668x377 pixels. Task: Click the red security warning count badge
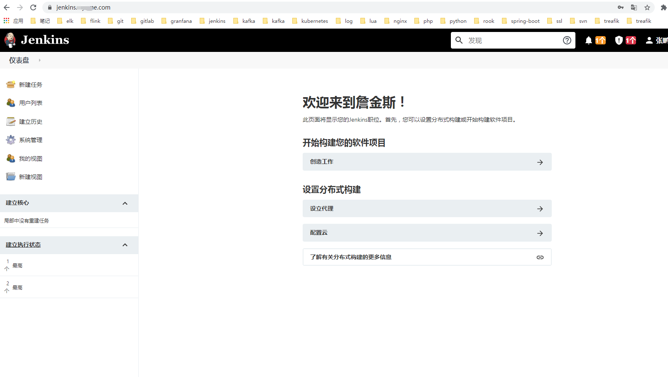pos(631,40)
